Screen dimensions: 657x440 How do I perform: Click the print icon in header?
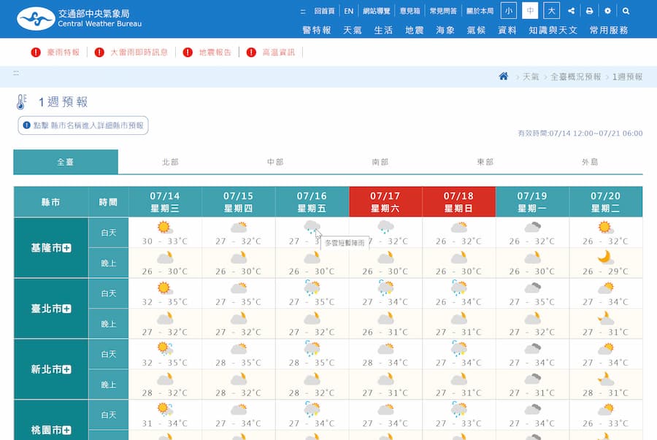589,11
